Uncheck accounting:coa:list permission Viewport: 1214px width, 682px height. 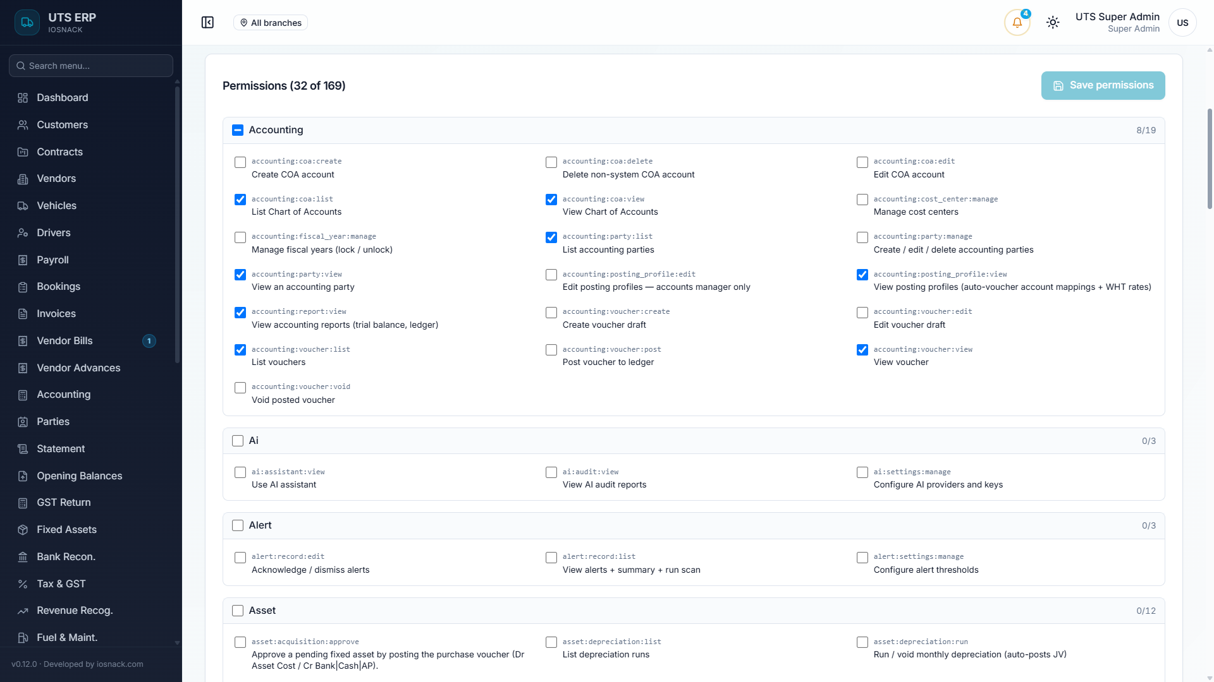(240, 200)
